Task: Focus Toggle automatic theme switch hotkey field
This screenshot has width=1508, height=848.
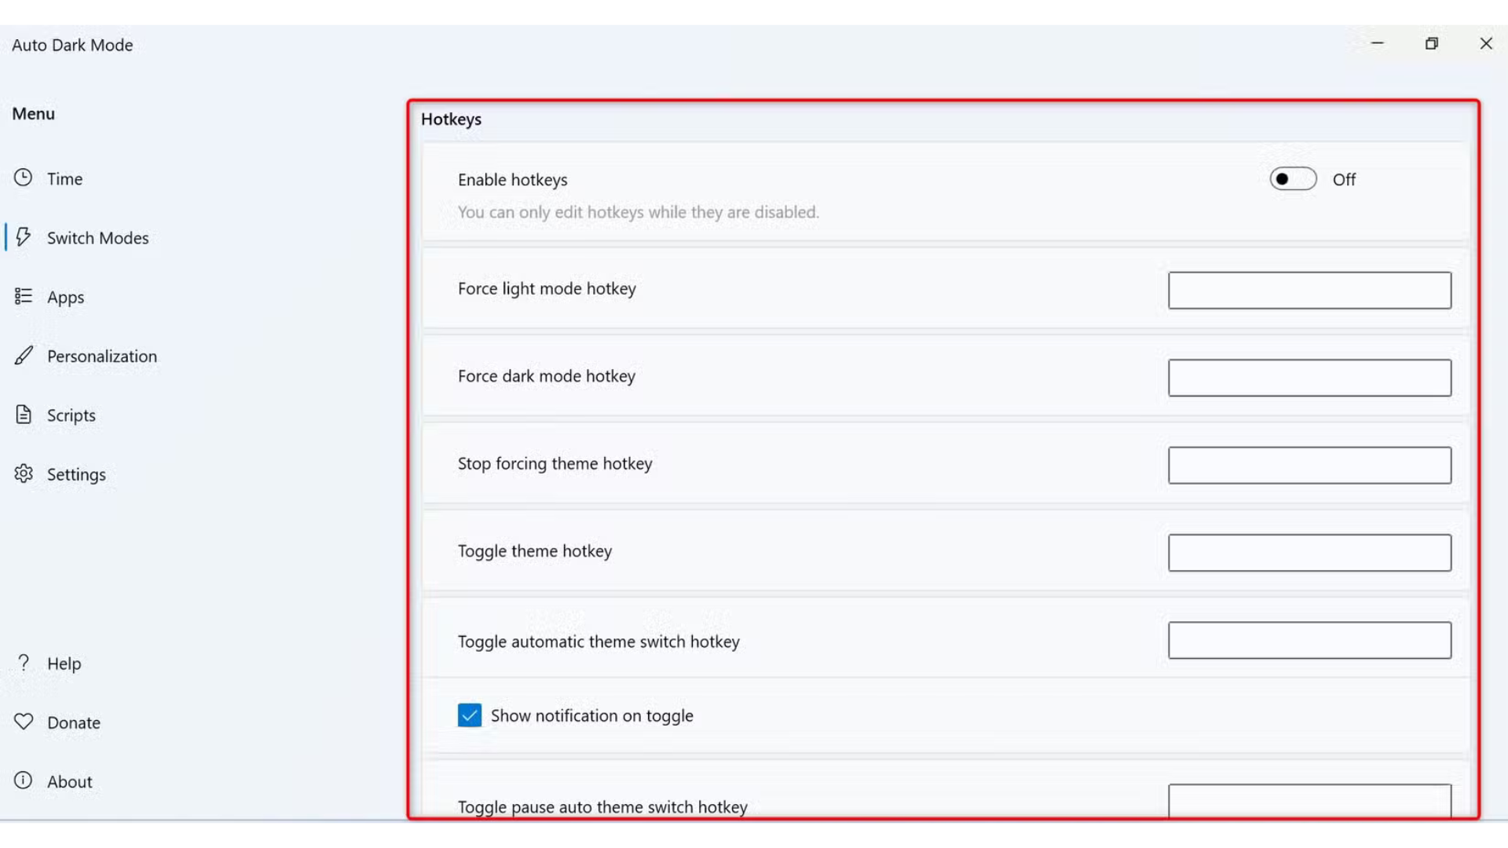Action: coord(1309,641)
